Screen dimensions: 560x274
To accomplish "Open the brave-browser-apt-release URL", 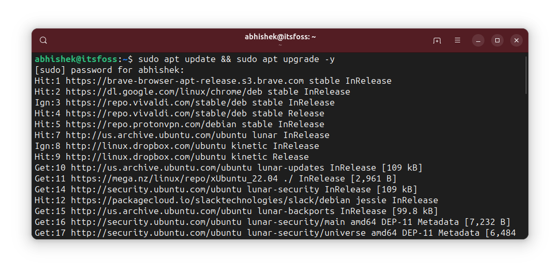I will coord(185,81).
